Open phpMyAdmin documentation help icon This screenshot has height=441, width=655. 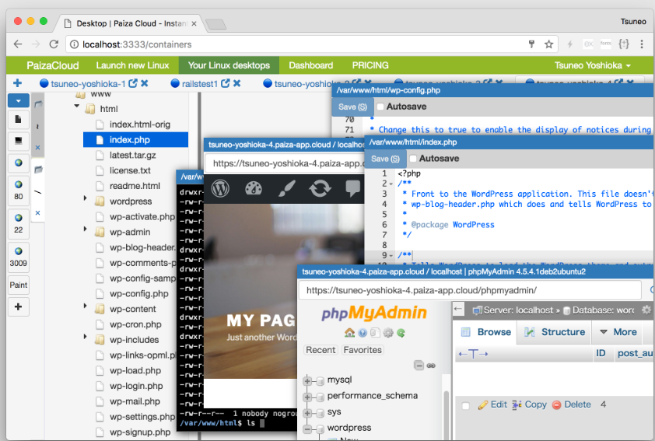pos(363,333)
